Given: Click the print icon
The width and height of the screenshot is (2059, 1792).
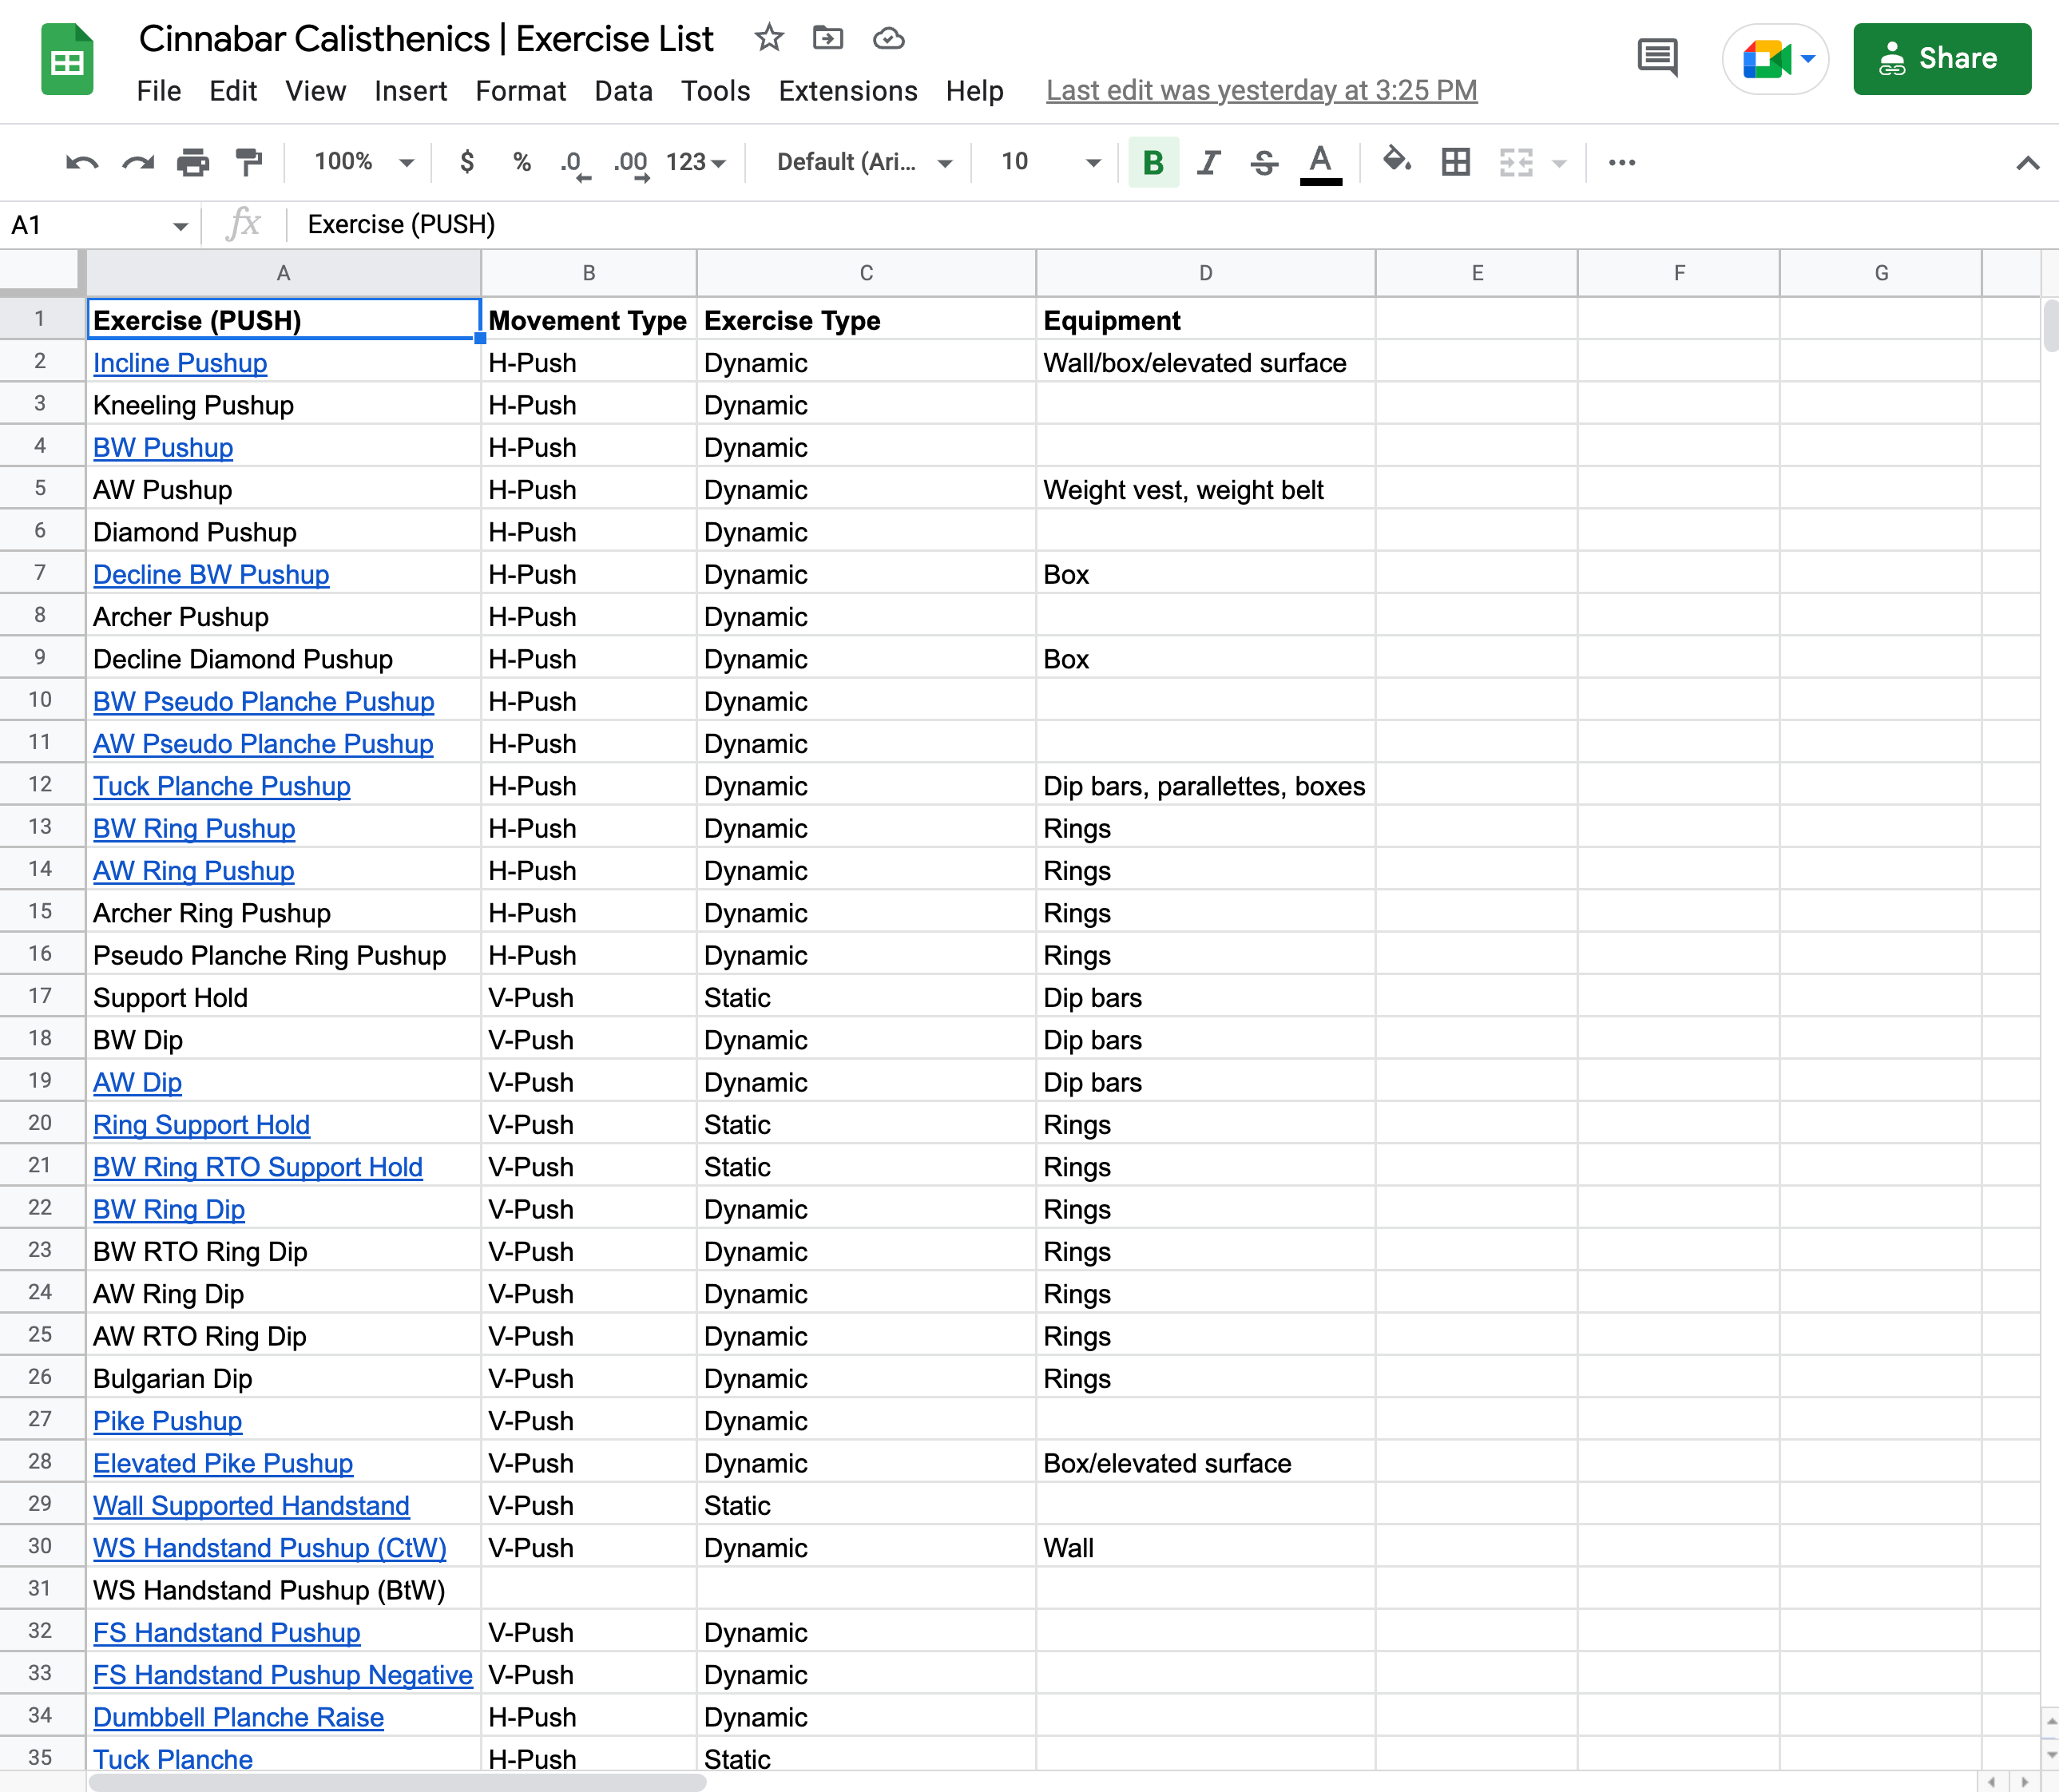Looking at the screenshot, I should 192,162.
